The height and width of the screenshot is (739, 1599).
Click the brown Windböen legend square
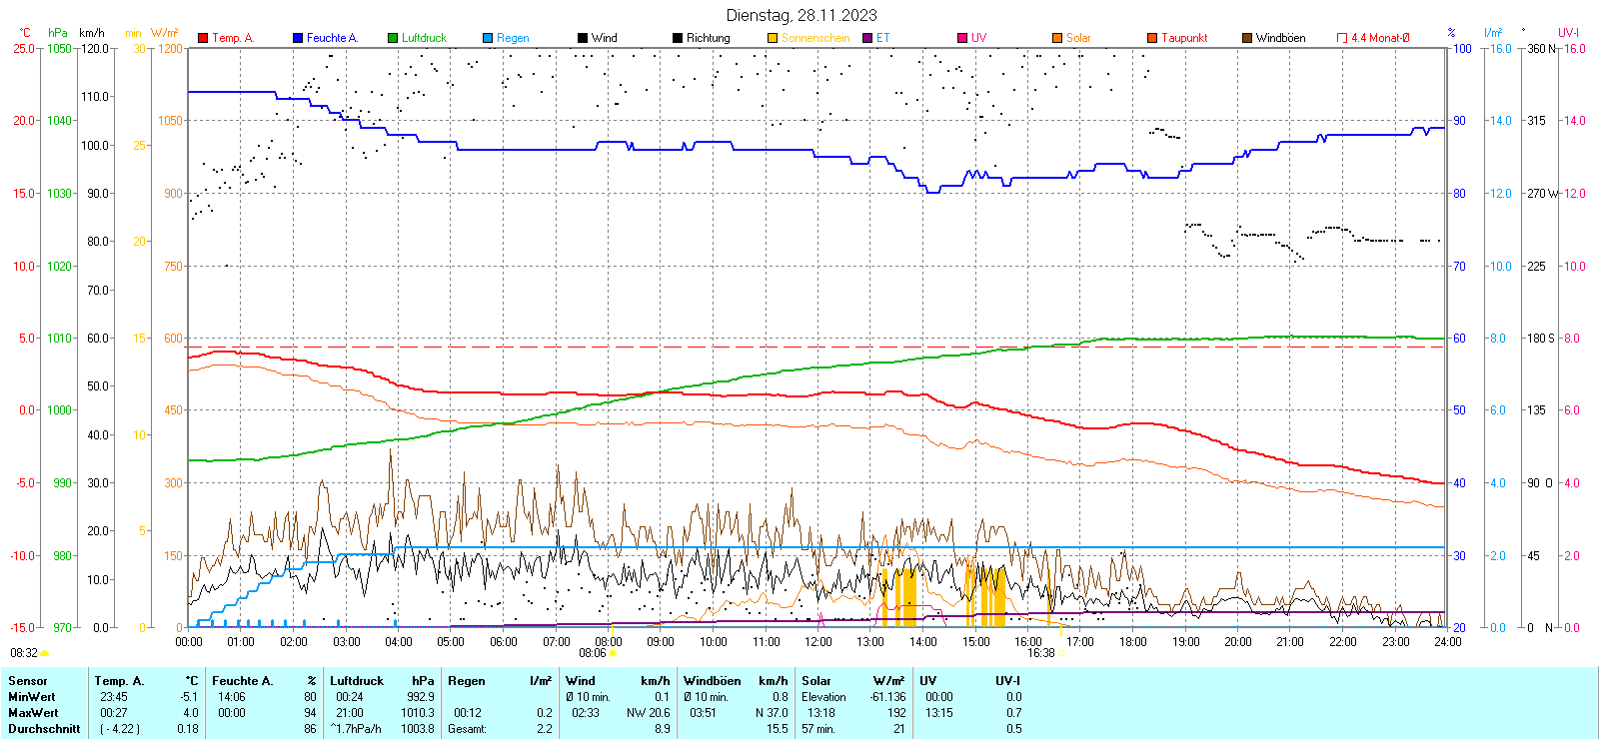(x=1247, y=38)
